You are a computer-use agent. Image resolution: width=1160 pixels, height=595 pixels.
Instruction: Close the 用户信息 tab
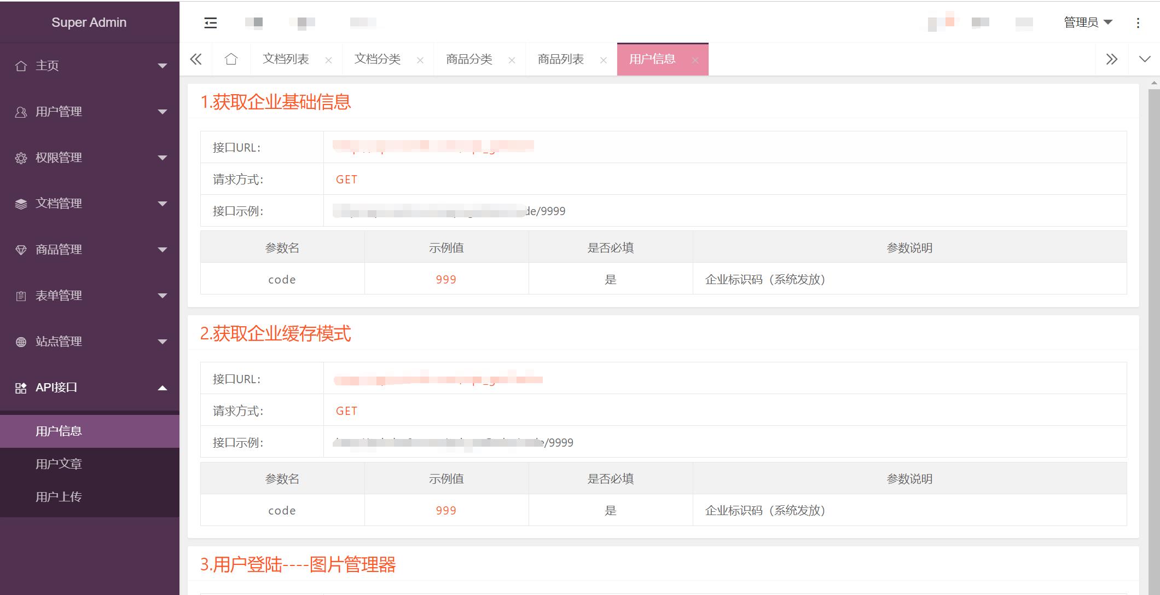(x=695, y=60)
